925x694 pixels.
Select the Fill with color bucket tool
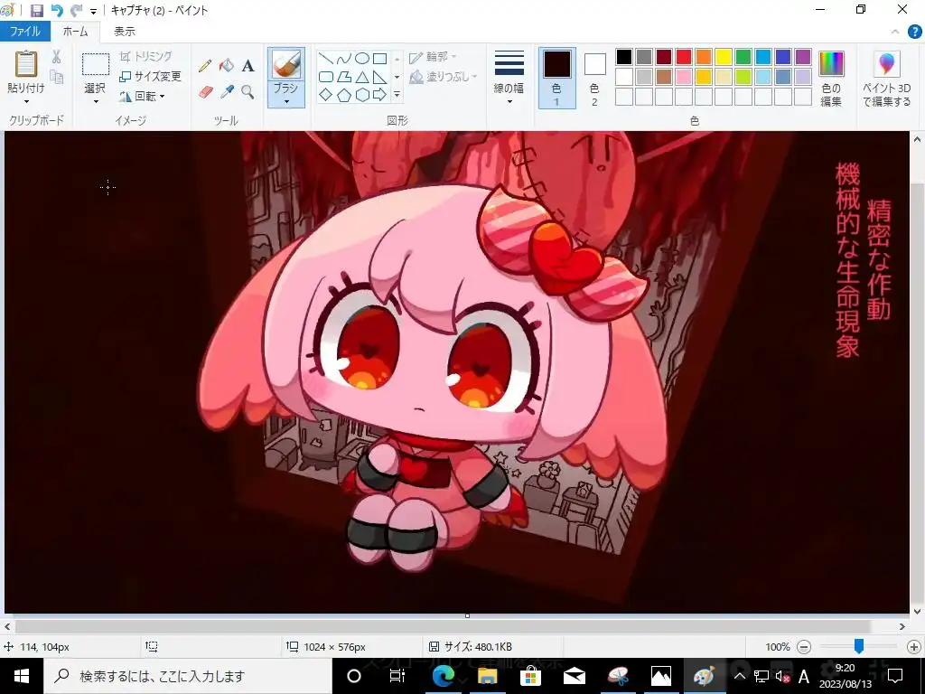(227, 65)
